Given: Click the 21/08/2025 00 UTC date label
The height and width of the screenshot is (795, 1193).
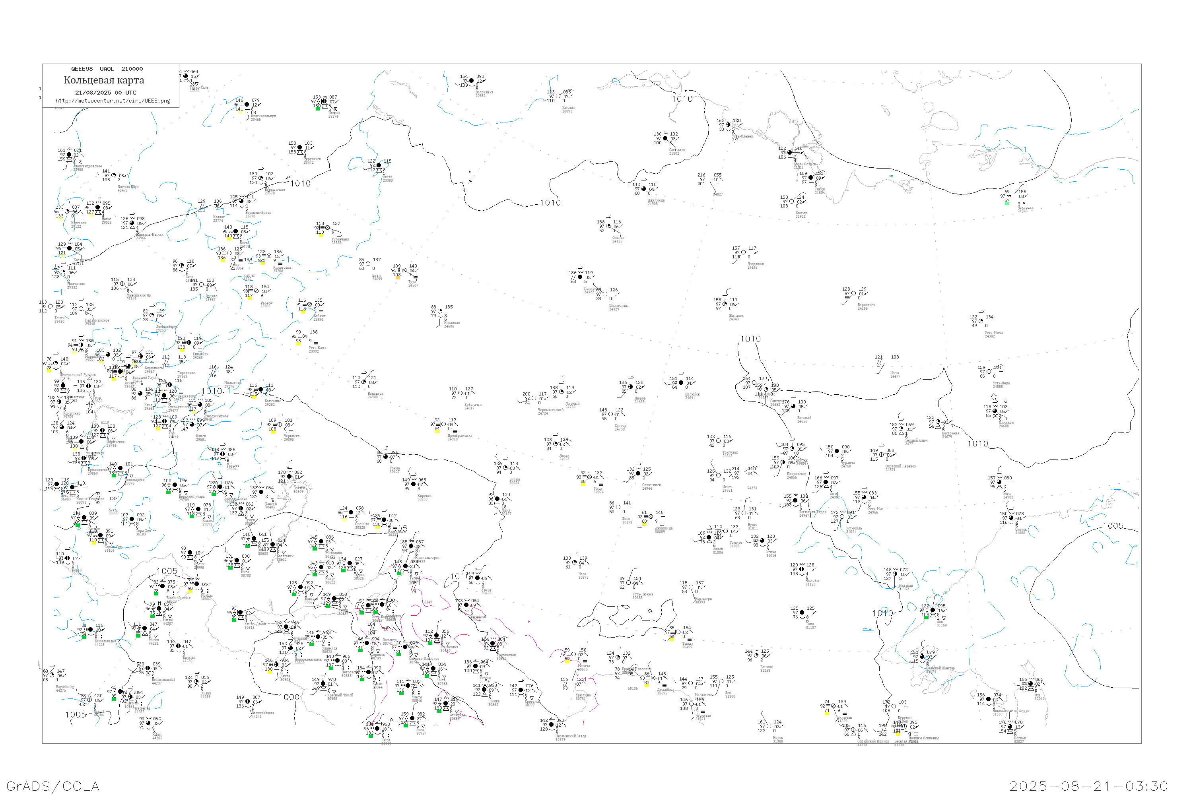Looking at the screenshot, I should point(105,93).
